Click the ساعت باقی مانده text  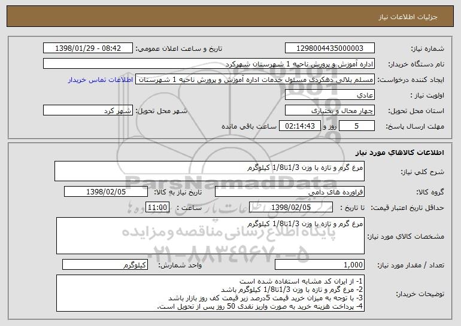click(x=248, y=126)
